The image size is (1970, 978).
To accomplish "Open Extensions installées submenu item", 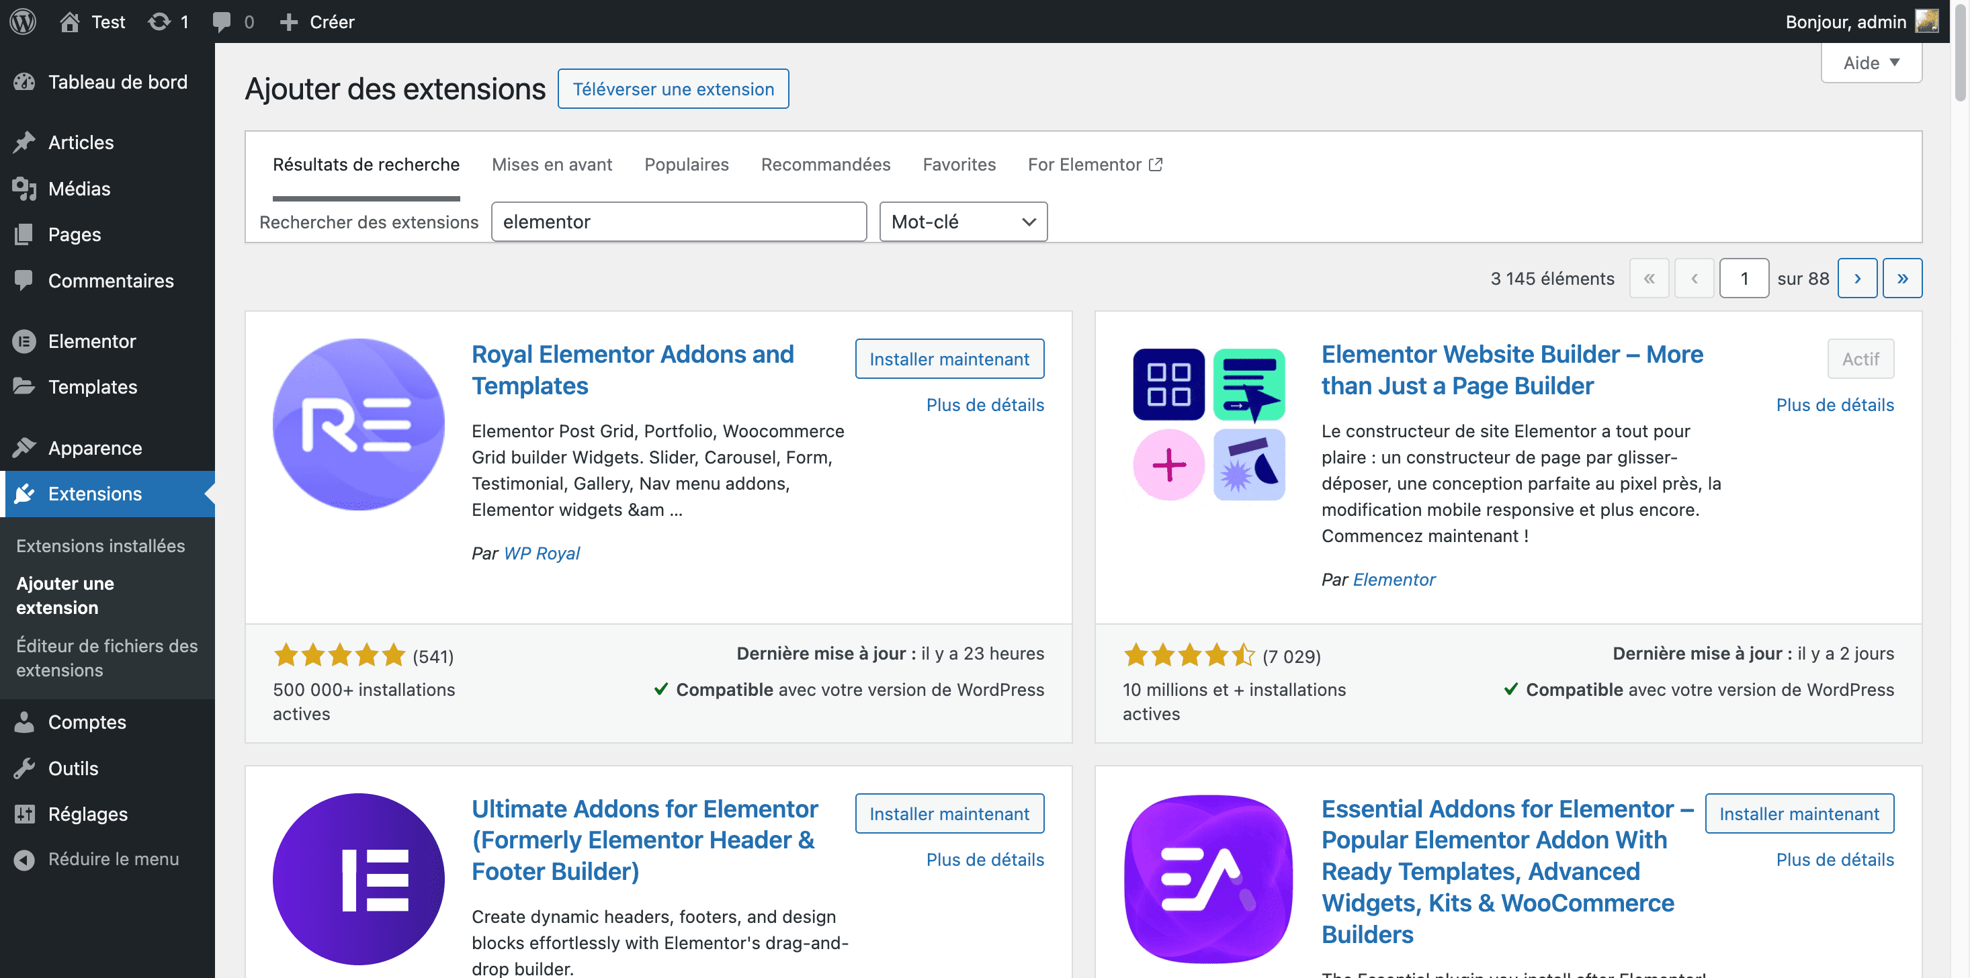I will (x=101, y=546).
